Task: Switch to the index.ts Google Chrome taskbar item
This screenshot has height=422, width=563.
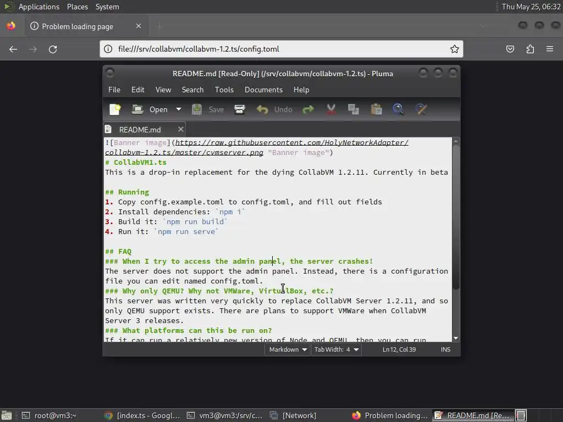Action: [x=142, y=415]
